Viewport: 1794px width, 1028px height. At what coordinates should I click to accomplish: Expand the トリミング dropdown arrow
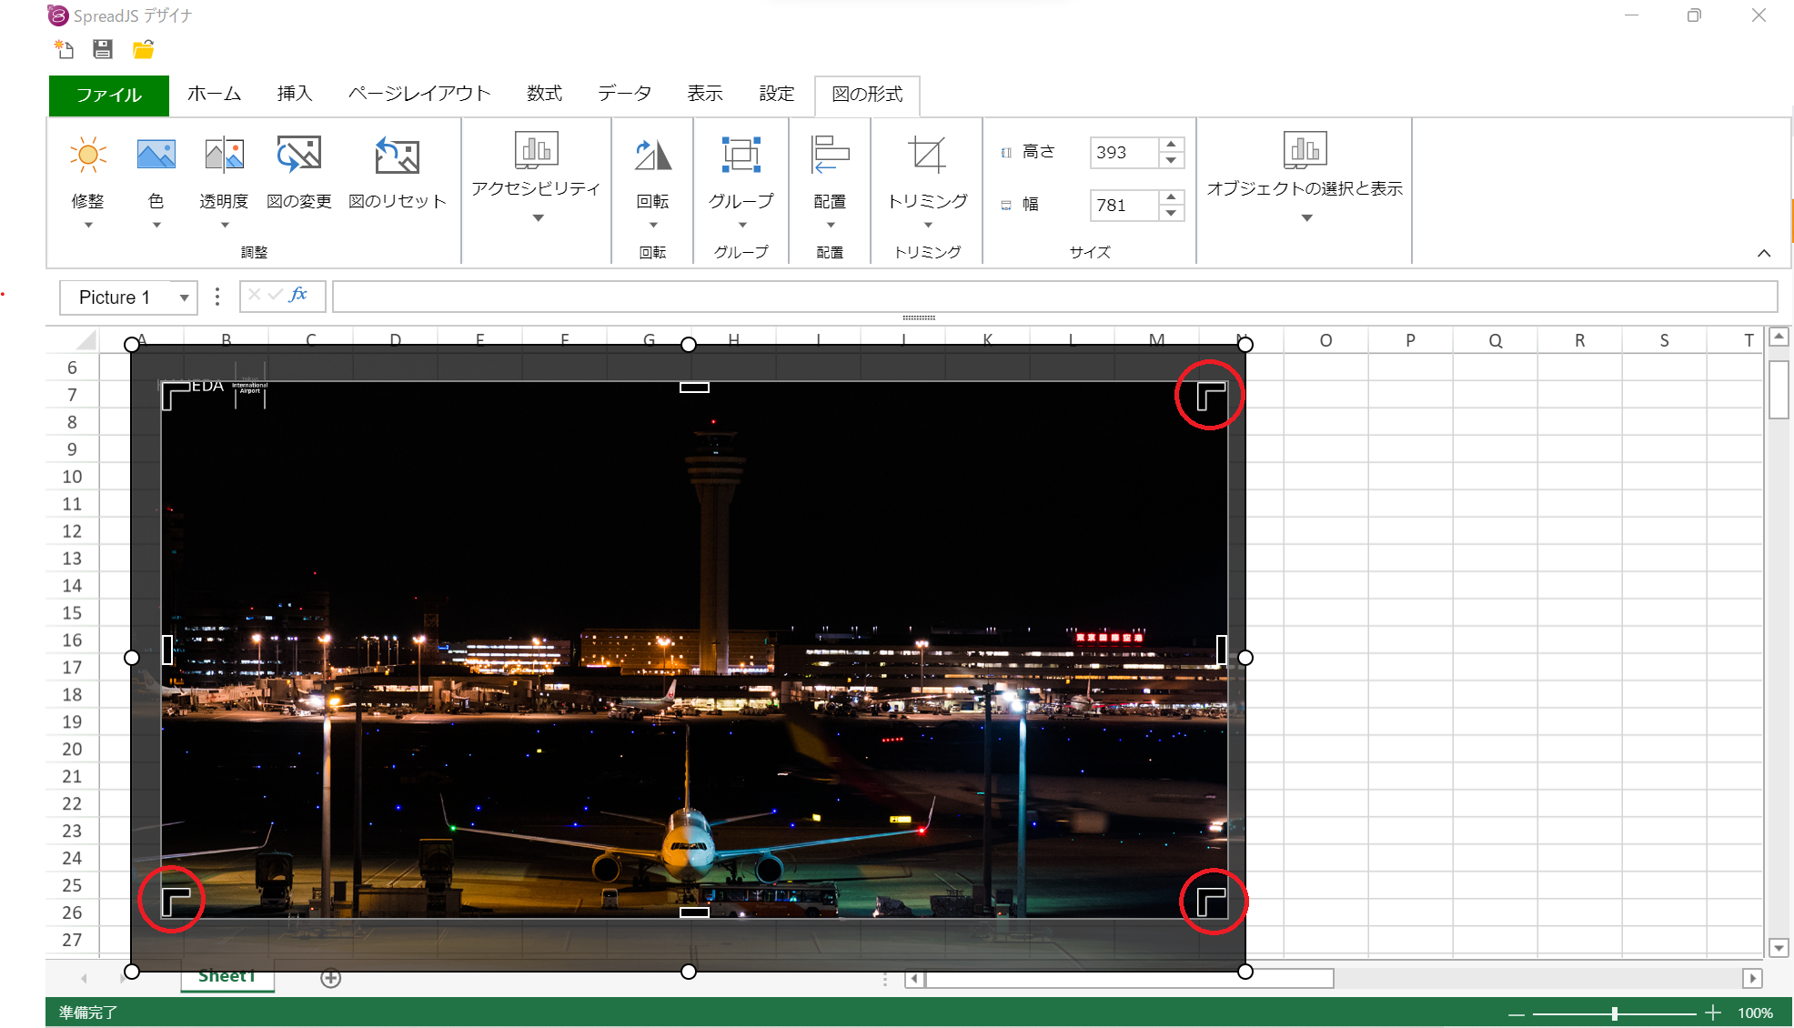[928, 226]
